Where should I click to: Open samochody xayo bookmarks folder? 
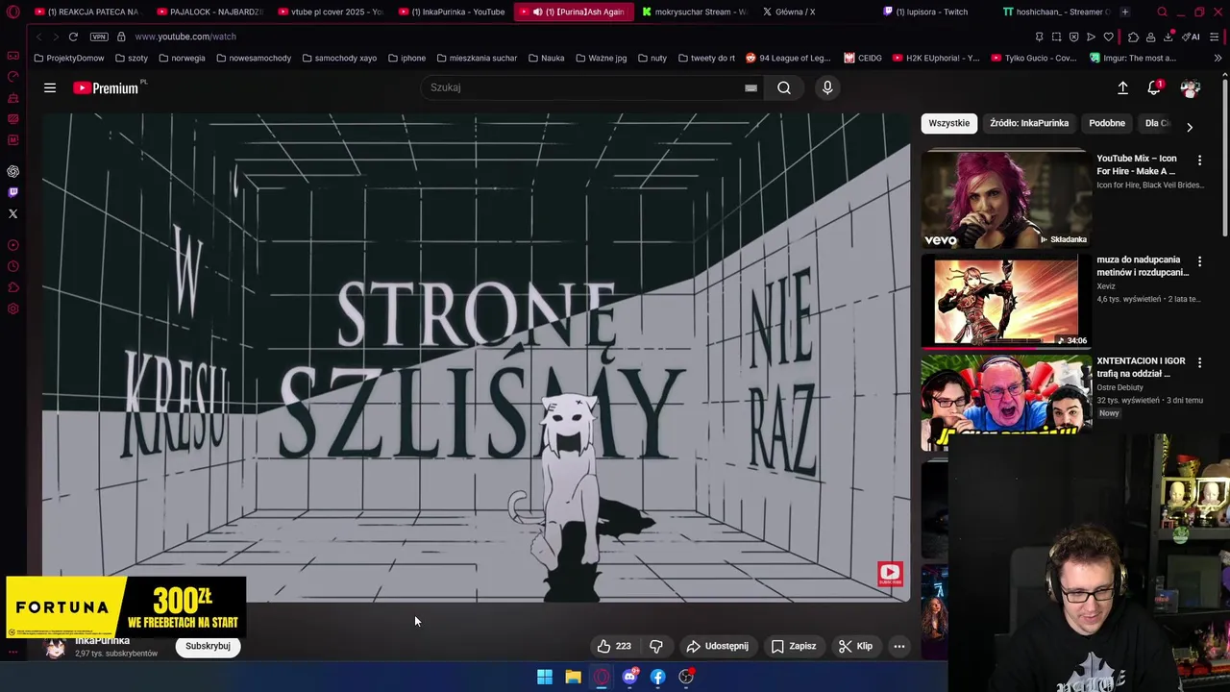[339, 58]
